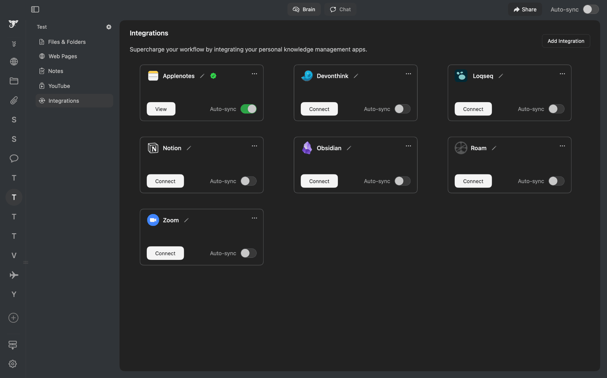Viewport: 607px width, 378px height.
Task: Select the Y brain in left rail
Action: coord(14,294)
